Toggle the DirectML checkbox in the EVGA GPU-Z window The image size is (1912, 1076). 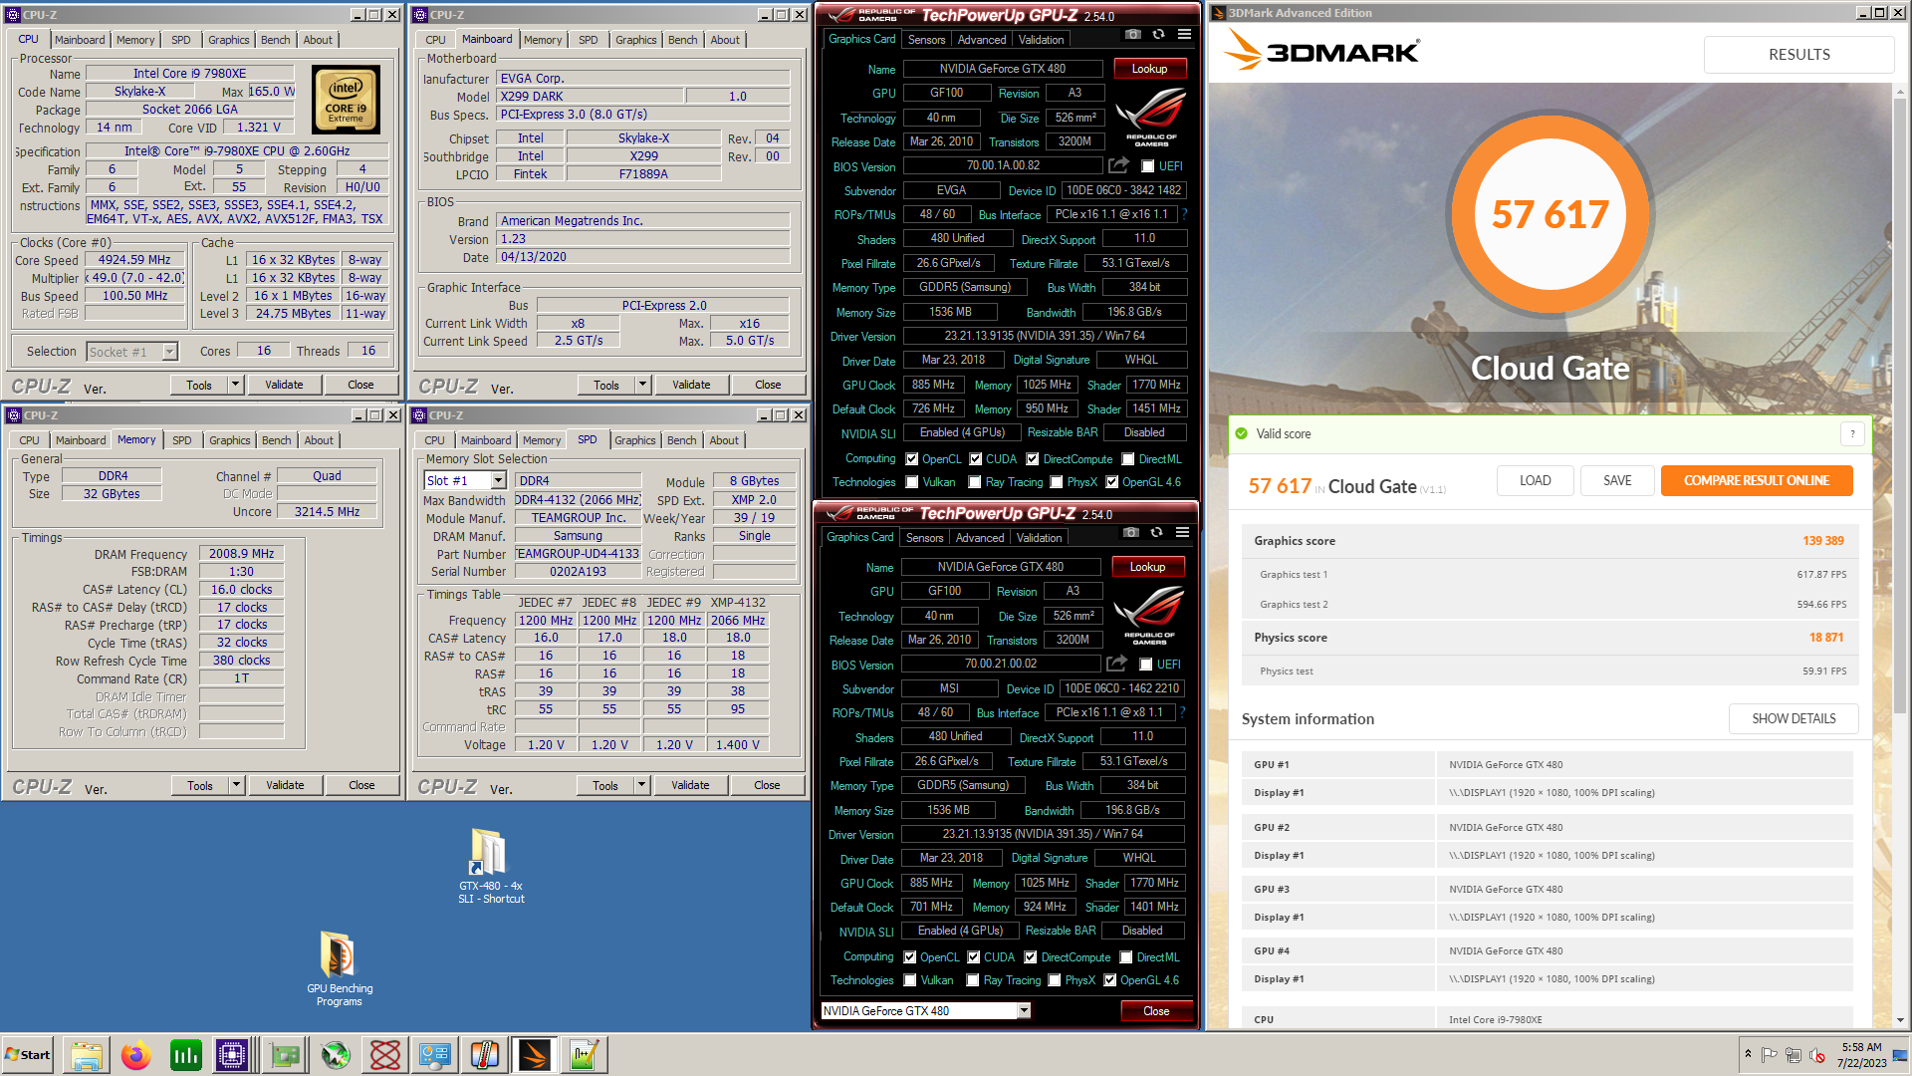tap(1128, 459)
